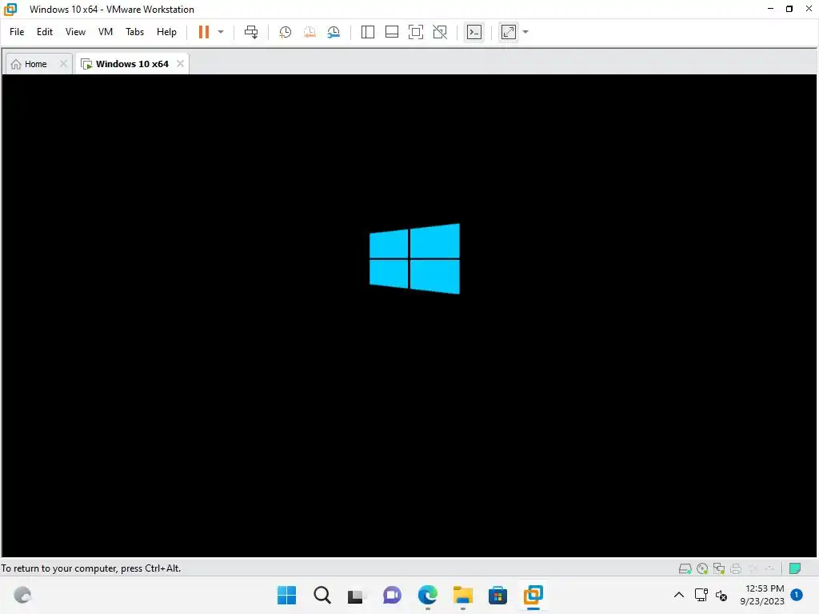The width and height of the screenshot is (819, 614).
Task: Click the hard disk status icon
Action: tap(685, 568)
